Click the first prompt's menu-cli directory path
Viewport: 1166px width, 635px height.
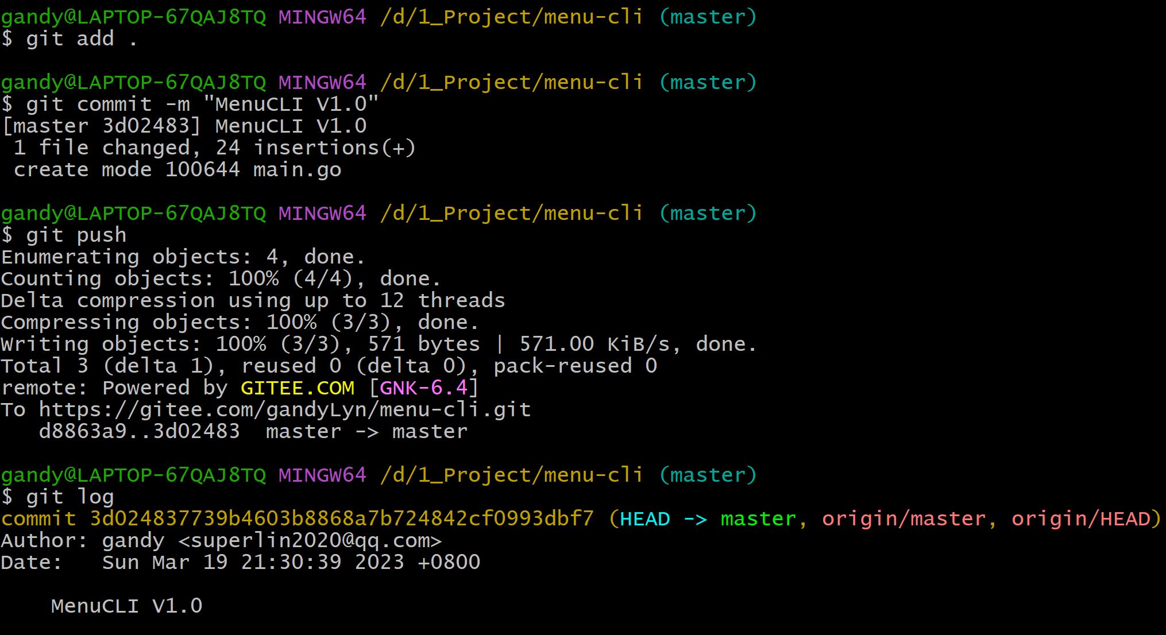[511, 17]
